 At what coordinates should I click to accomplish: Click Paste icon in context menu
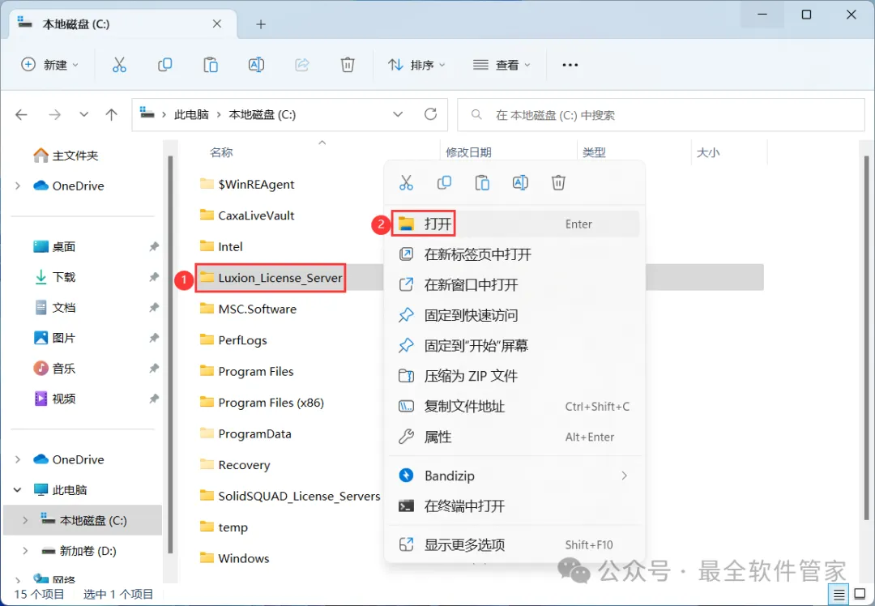tap(482, 182)
